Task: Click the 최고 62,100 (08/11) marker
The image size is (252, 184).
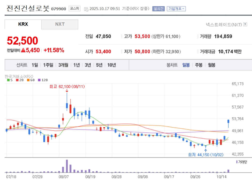Action: (67, 87)
